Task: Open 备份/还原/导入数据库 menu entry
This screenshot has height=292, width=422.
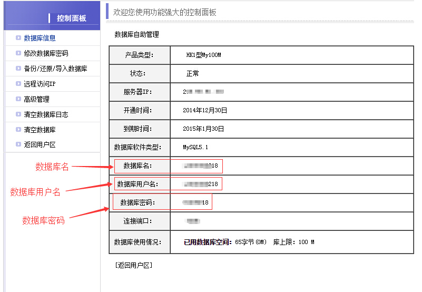Action: coord(55,69)
